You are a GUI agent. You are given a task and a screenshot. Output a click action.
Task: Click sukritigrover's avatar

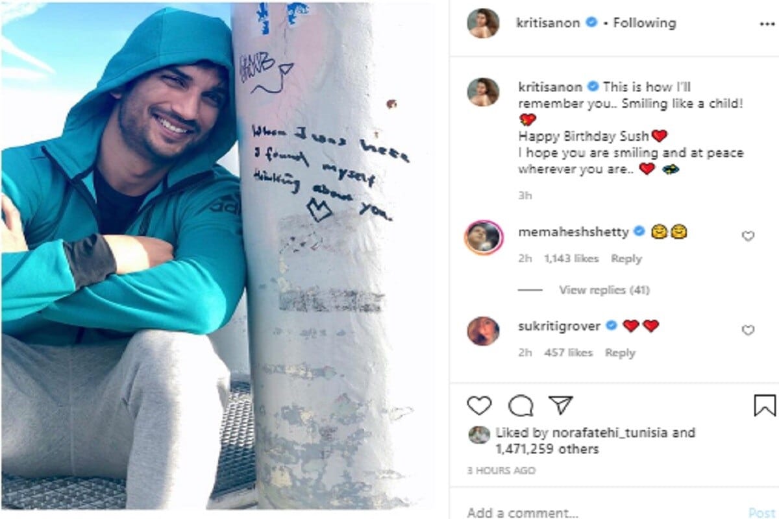coord(484,332)
